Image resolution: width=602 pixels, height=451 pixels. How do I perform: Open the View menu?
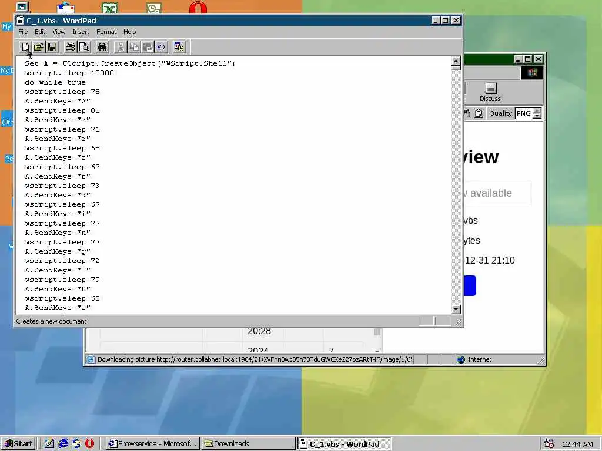tap(59, 32)
